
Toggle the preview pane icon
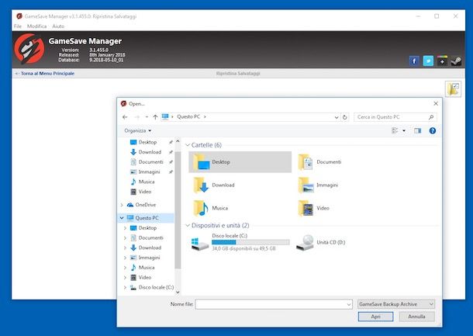(x=417, y=130)
